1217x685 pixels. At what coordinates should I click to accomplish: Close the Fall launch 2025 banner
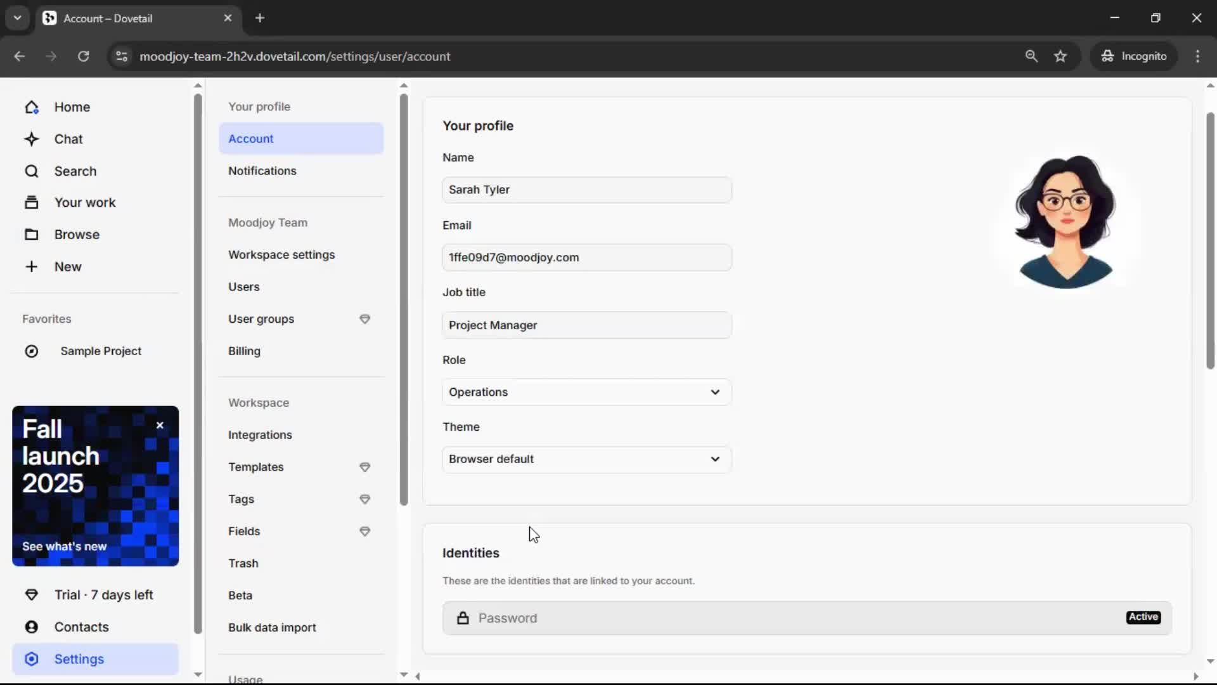(160, 426)
